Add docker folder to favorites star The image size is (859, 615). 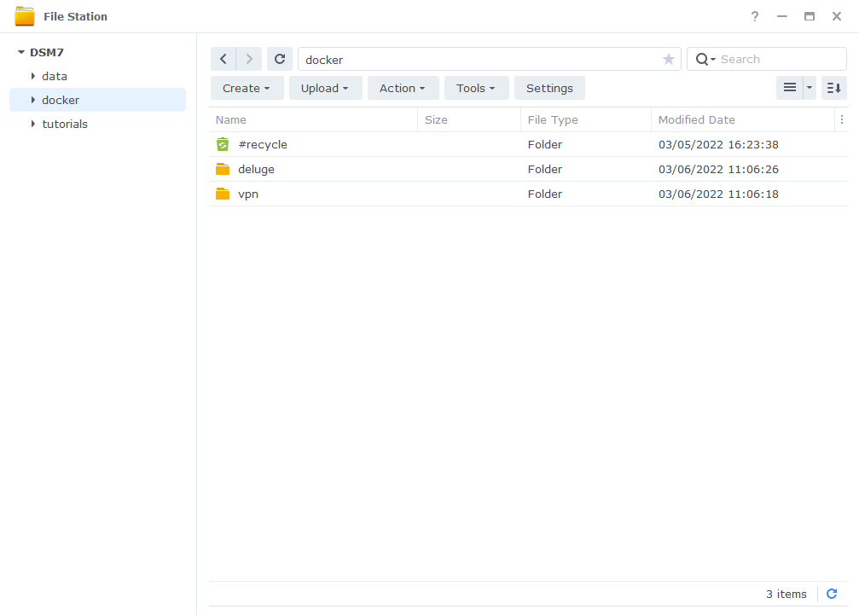tap(669, 59)
